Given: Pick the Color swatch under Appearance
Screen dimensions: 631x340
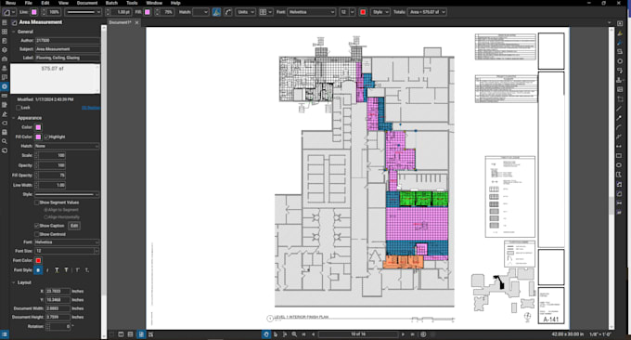Looking at the screenshot, I should click(x=38, y=127).
